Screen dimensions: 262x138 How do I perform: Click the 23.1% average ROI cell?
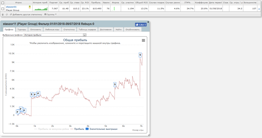tap(85, 9)
